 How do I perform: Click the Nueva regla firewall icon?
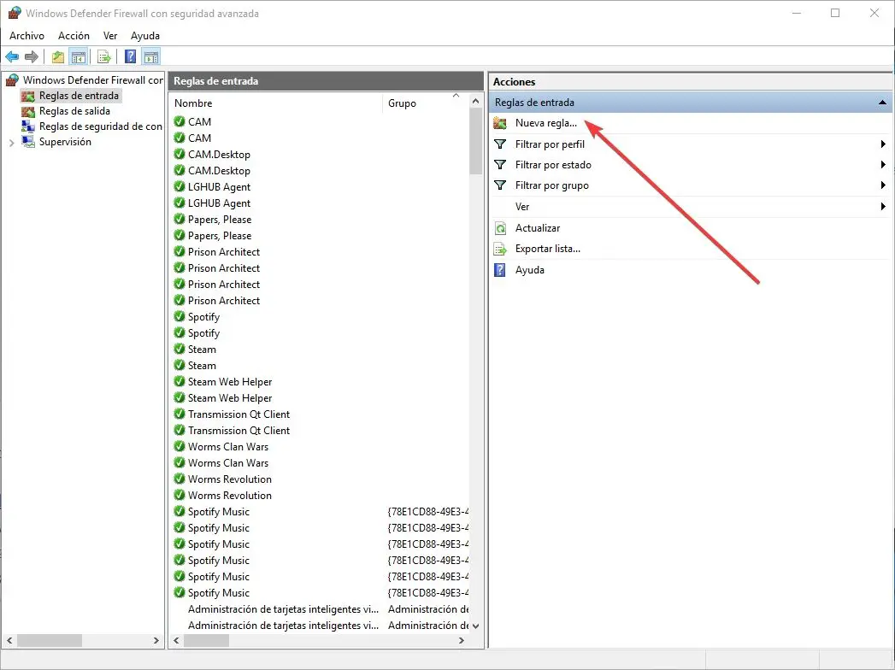pyautogui.click(x=500, y=123)
